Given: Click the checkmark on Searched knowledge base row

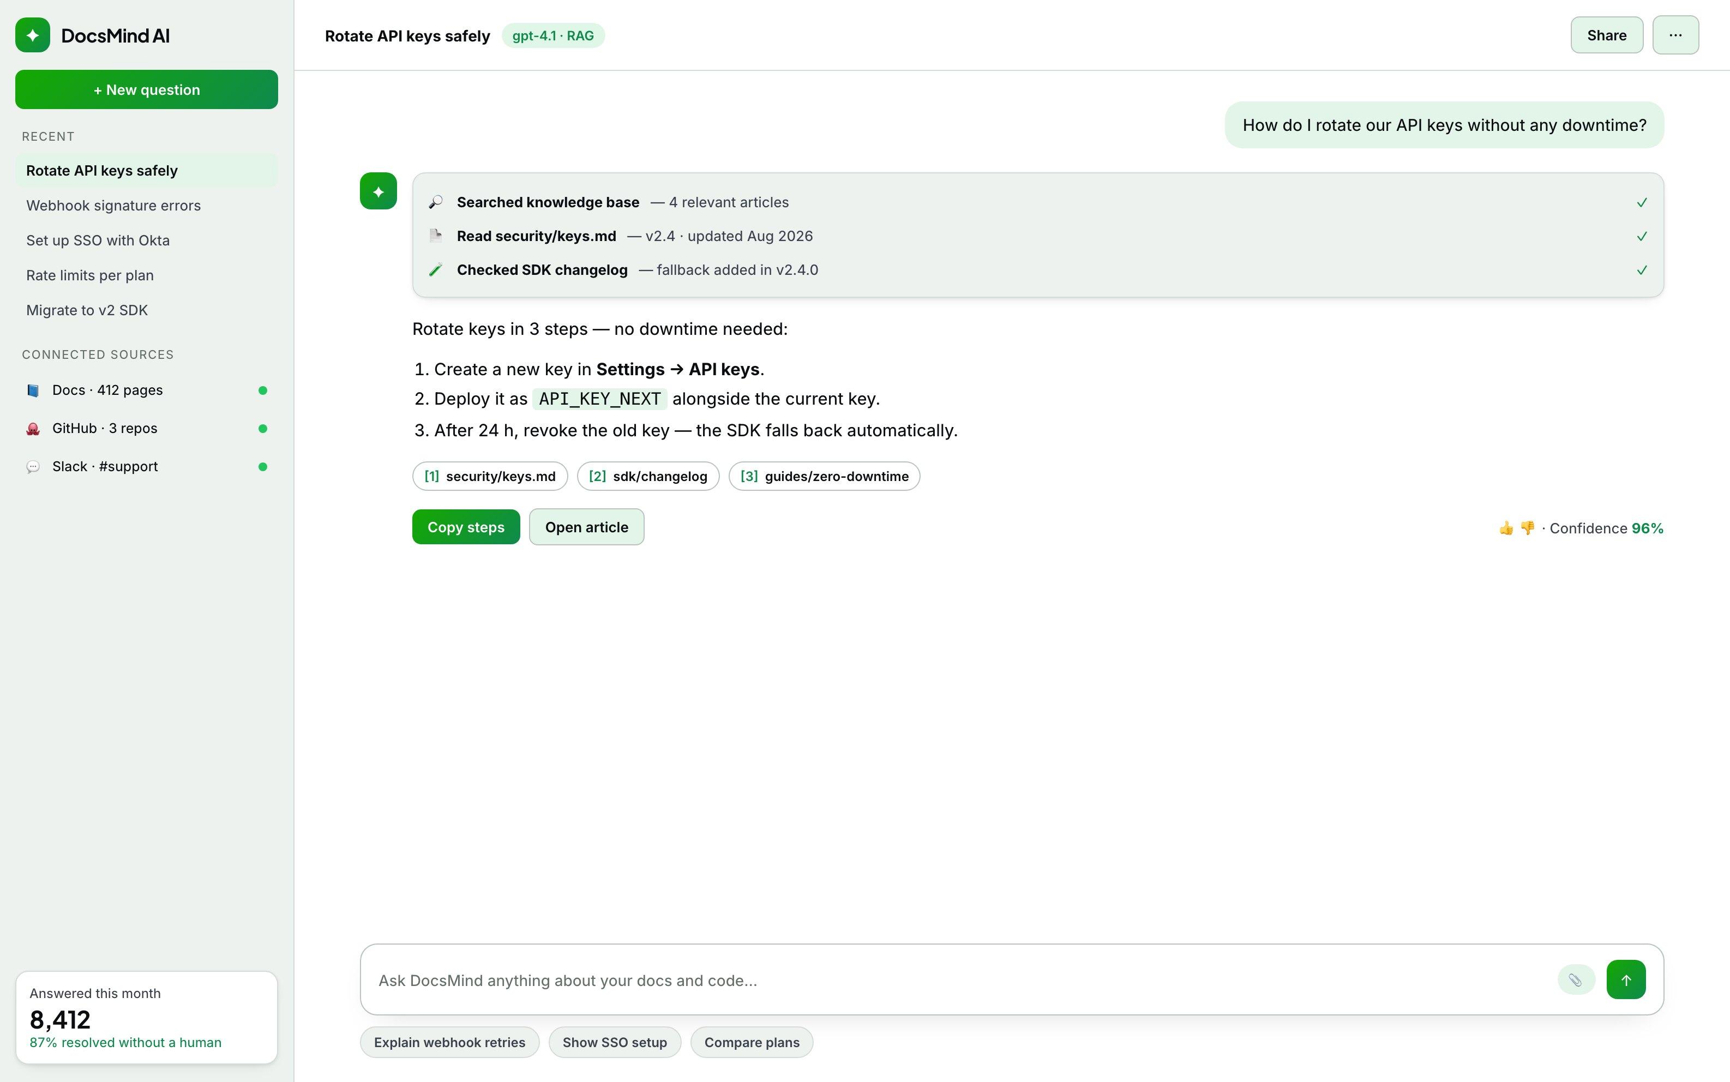Looking at the screenshot, I should pos(1641,202).
